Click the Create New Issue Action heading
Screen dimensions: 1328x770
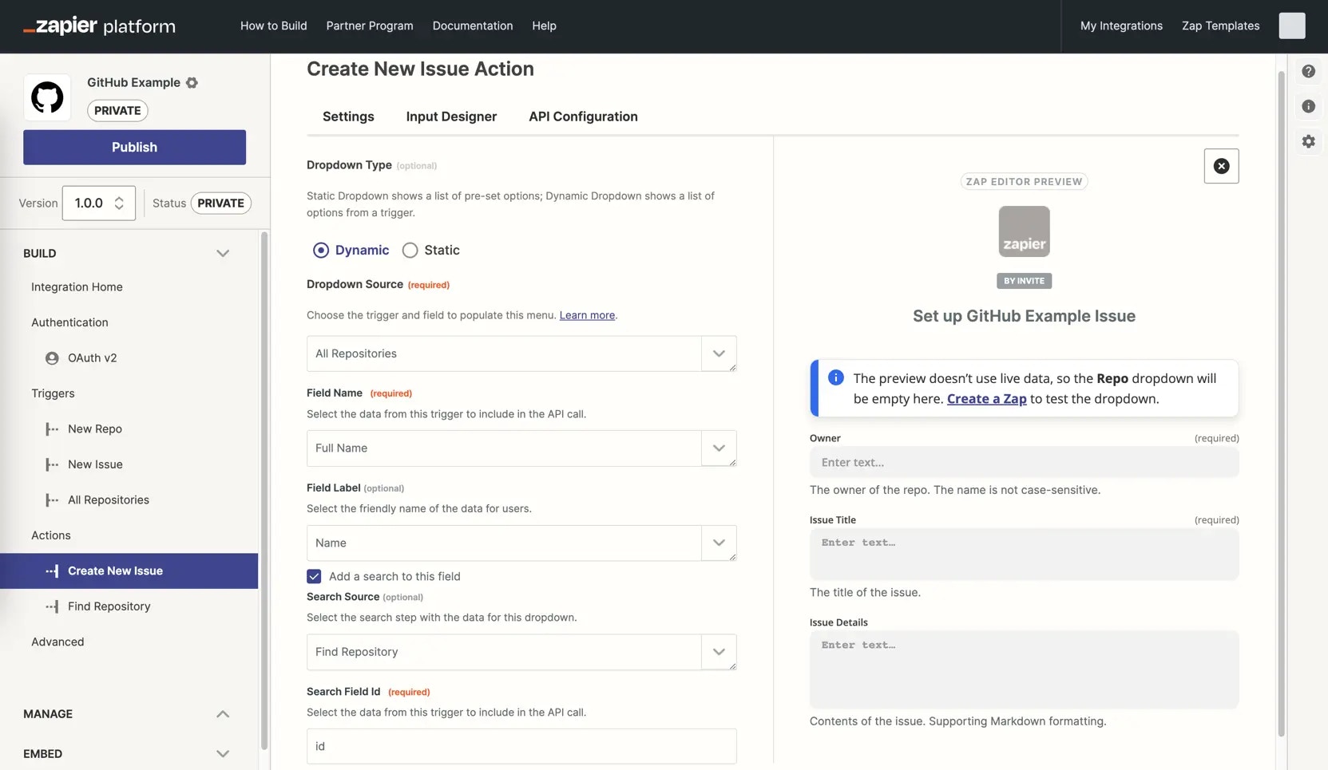pos(420,69)
